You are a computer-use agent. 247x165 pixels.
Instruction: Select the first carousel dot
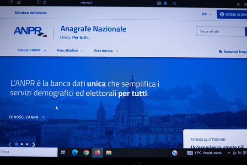[x=16, y=144]
